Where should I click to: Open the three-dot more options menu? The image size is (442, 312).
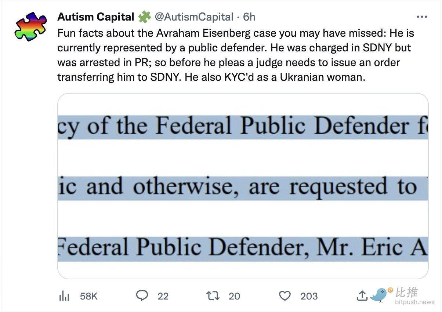tap(422, 17)
